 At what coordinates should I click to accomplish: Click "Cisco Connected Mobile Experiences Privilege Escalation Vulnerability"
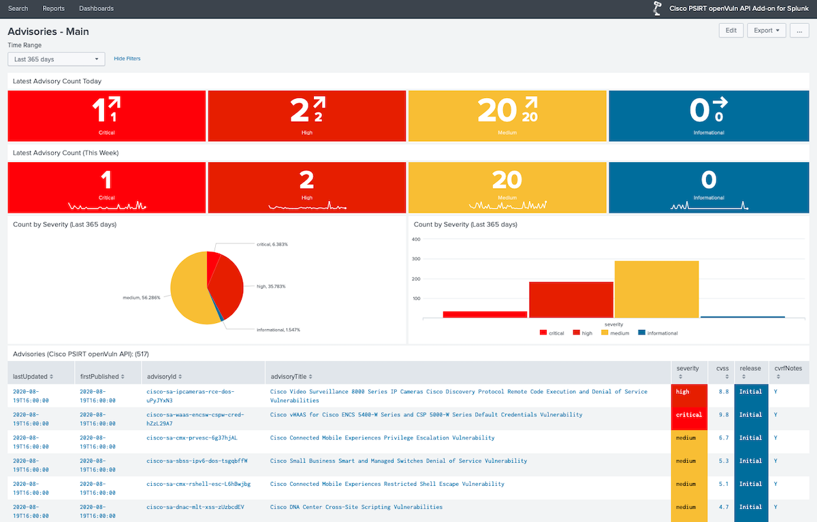pos(383,437)
